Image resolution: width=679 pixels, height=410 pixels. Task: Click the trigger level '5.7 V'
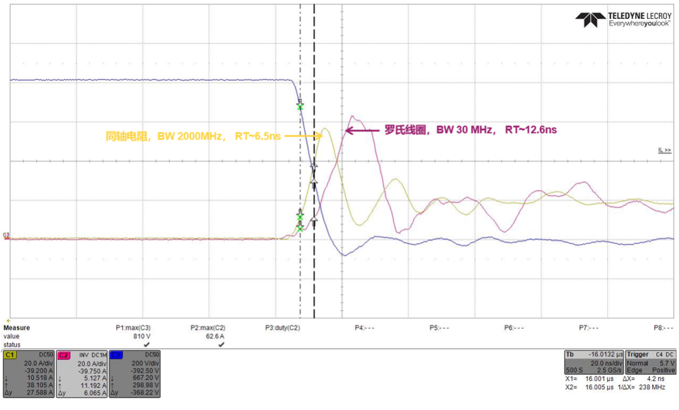pos(667,363)
